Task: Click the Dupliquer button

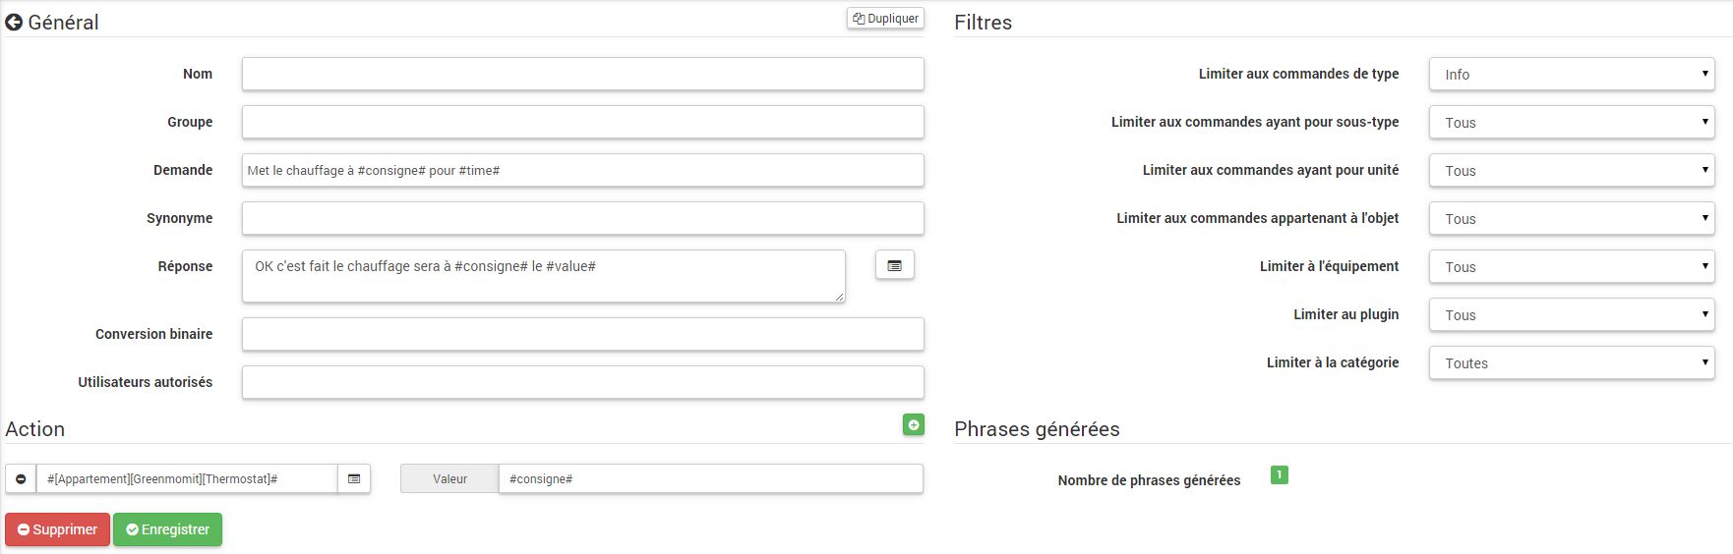Action: 885,19
